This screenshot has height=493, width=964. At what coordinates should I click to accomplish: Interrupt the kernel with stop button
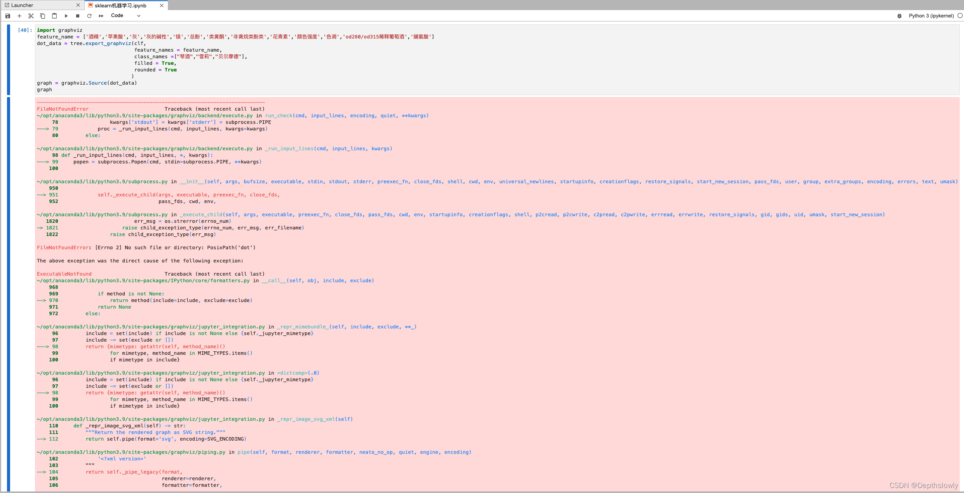(78, 16)
